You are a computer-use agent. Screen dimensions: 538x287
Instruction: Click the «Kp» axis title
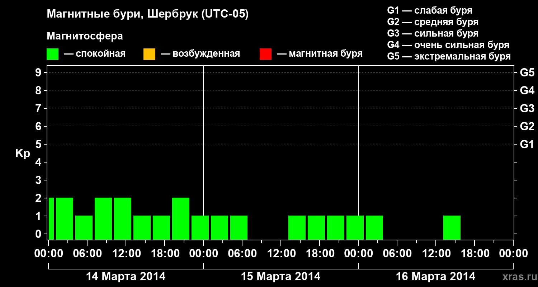[x=23, y=154]
